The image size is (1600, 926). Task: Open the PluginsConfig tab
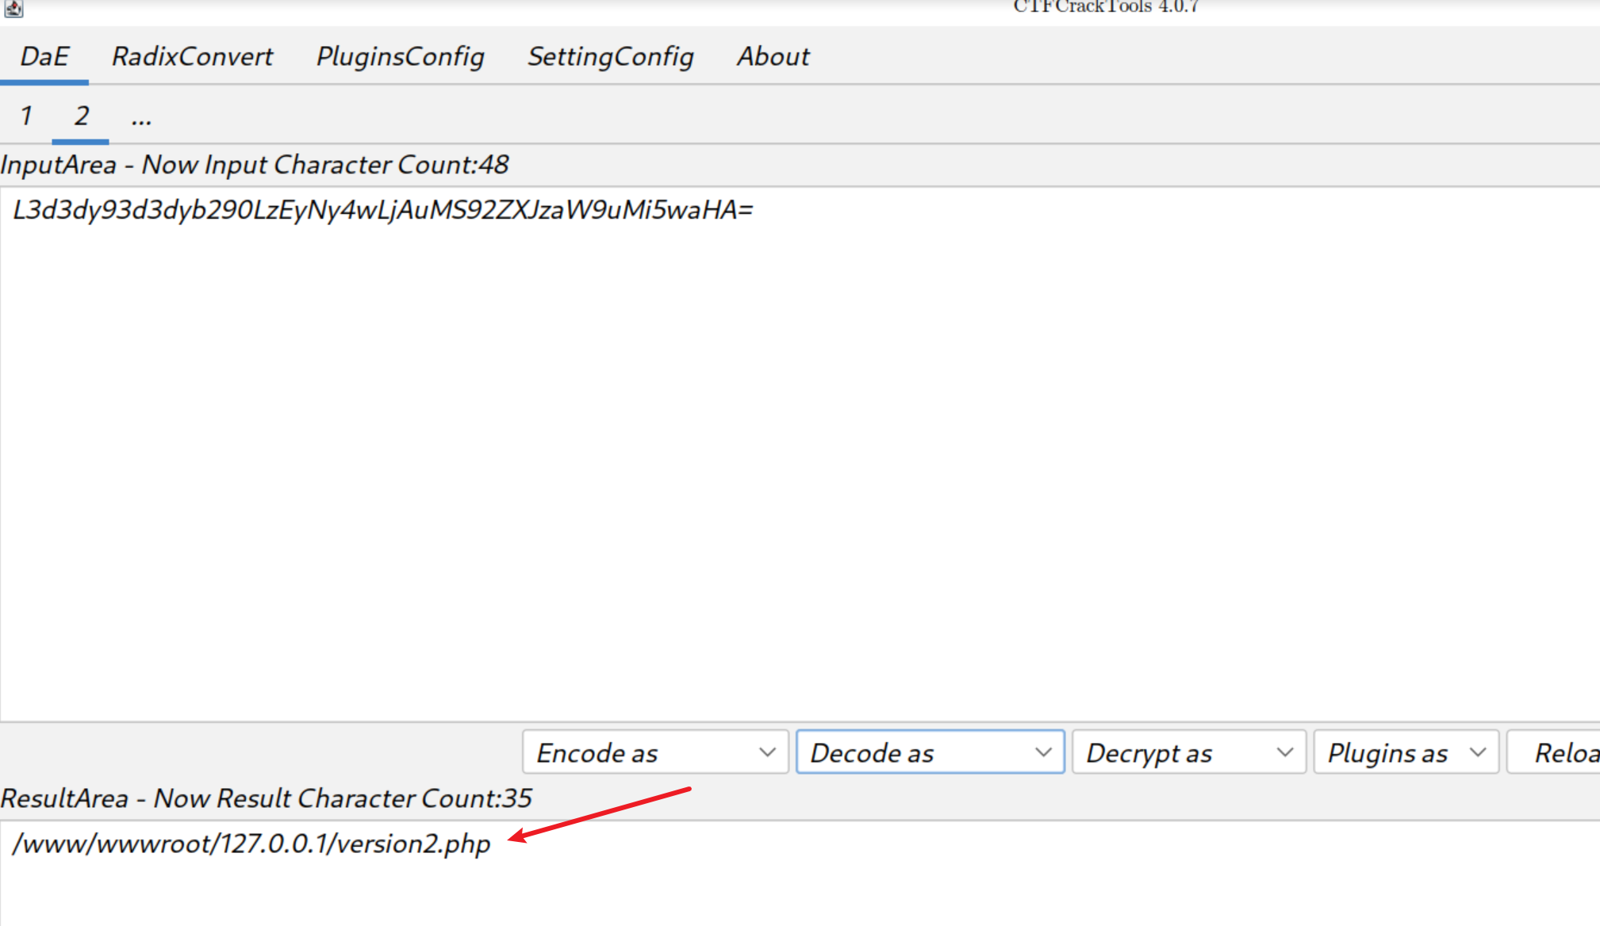point(400,56)
